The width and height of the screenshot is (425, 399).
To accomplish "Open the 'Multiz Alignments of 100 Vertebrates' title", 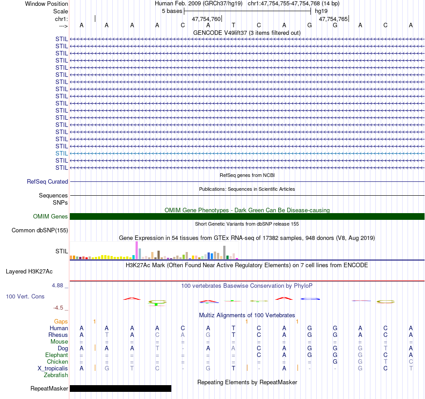I will [247, 315].
